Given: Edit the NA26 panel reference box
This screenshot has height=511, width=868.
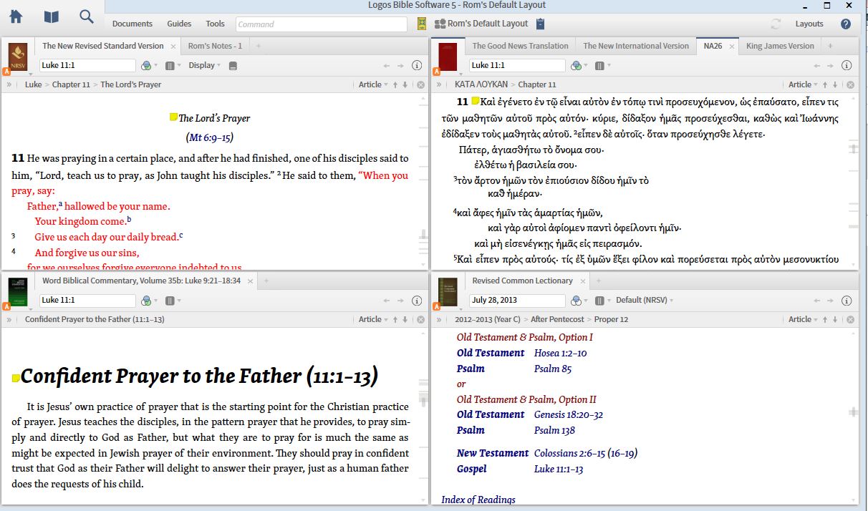Looking at the screenshot, I should [517, 65].
